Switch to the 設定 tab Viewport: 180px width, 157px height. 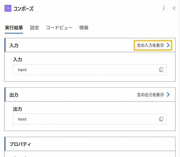point(35,28)
